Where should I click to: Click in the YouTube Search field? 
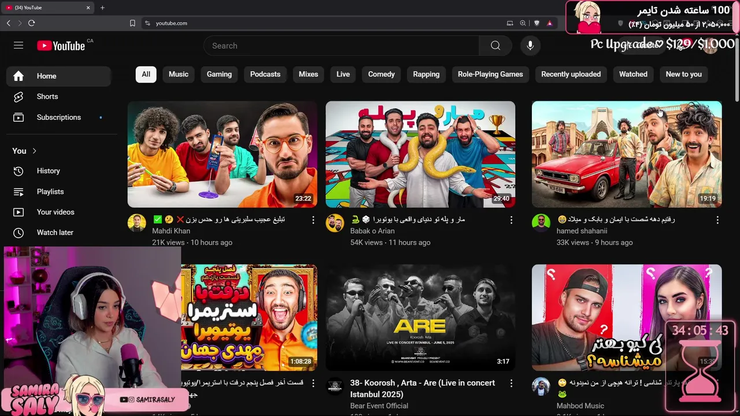point(341,46)
